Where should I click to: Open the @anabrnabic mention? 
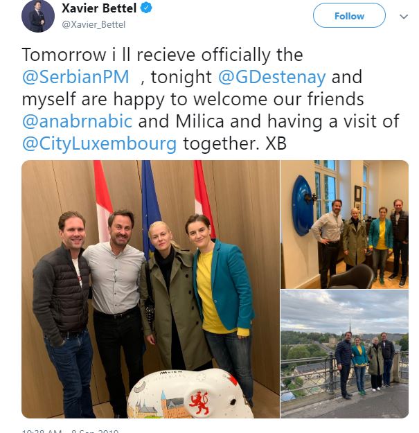pos(78,121)
